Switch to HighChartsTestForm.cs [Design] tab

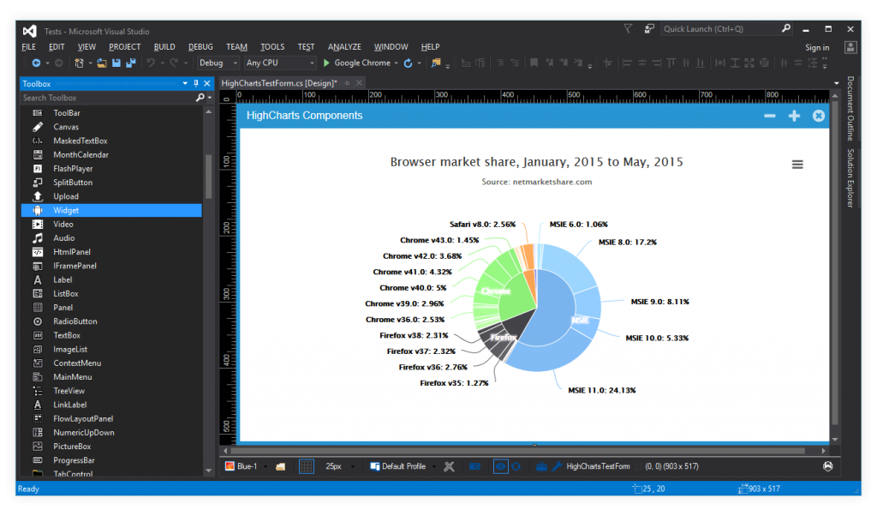pos(278,83)
